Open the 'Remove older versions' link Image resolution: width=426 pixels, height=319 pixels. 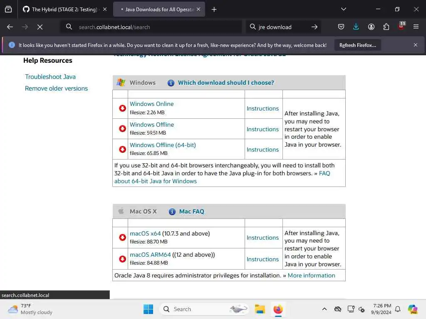[56, 88]
